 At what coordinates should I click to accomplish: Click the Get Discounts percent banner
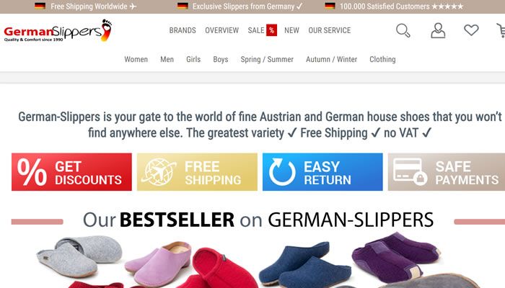coord(71,172)
